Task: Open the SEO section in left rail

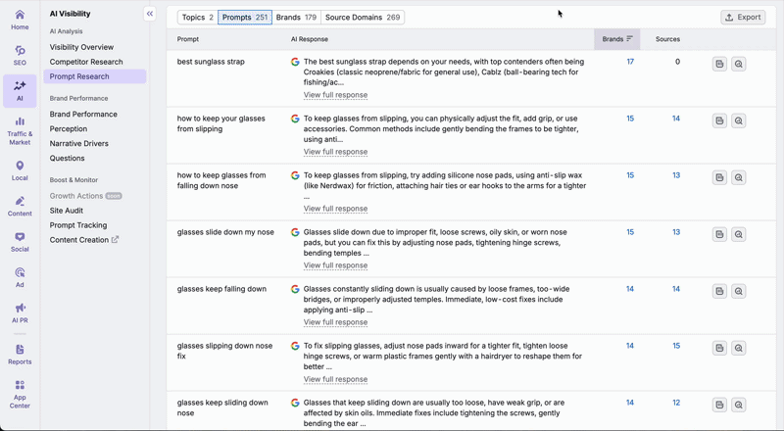Action: (20, 55)
